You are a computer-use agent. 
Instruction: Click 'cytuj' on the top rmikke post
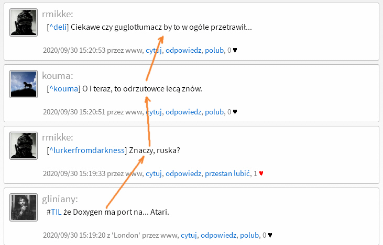(x=154, y=51)
